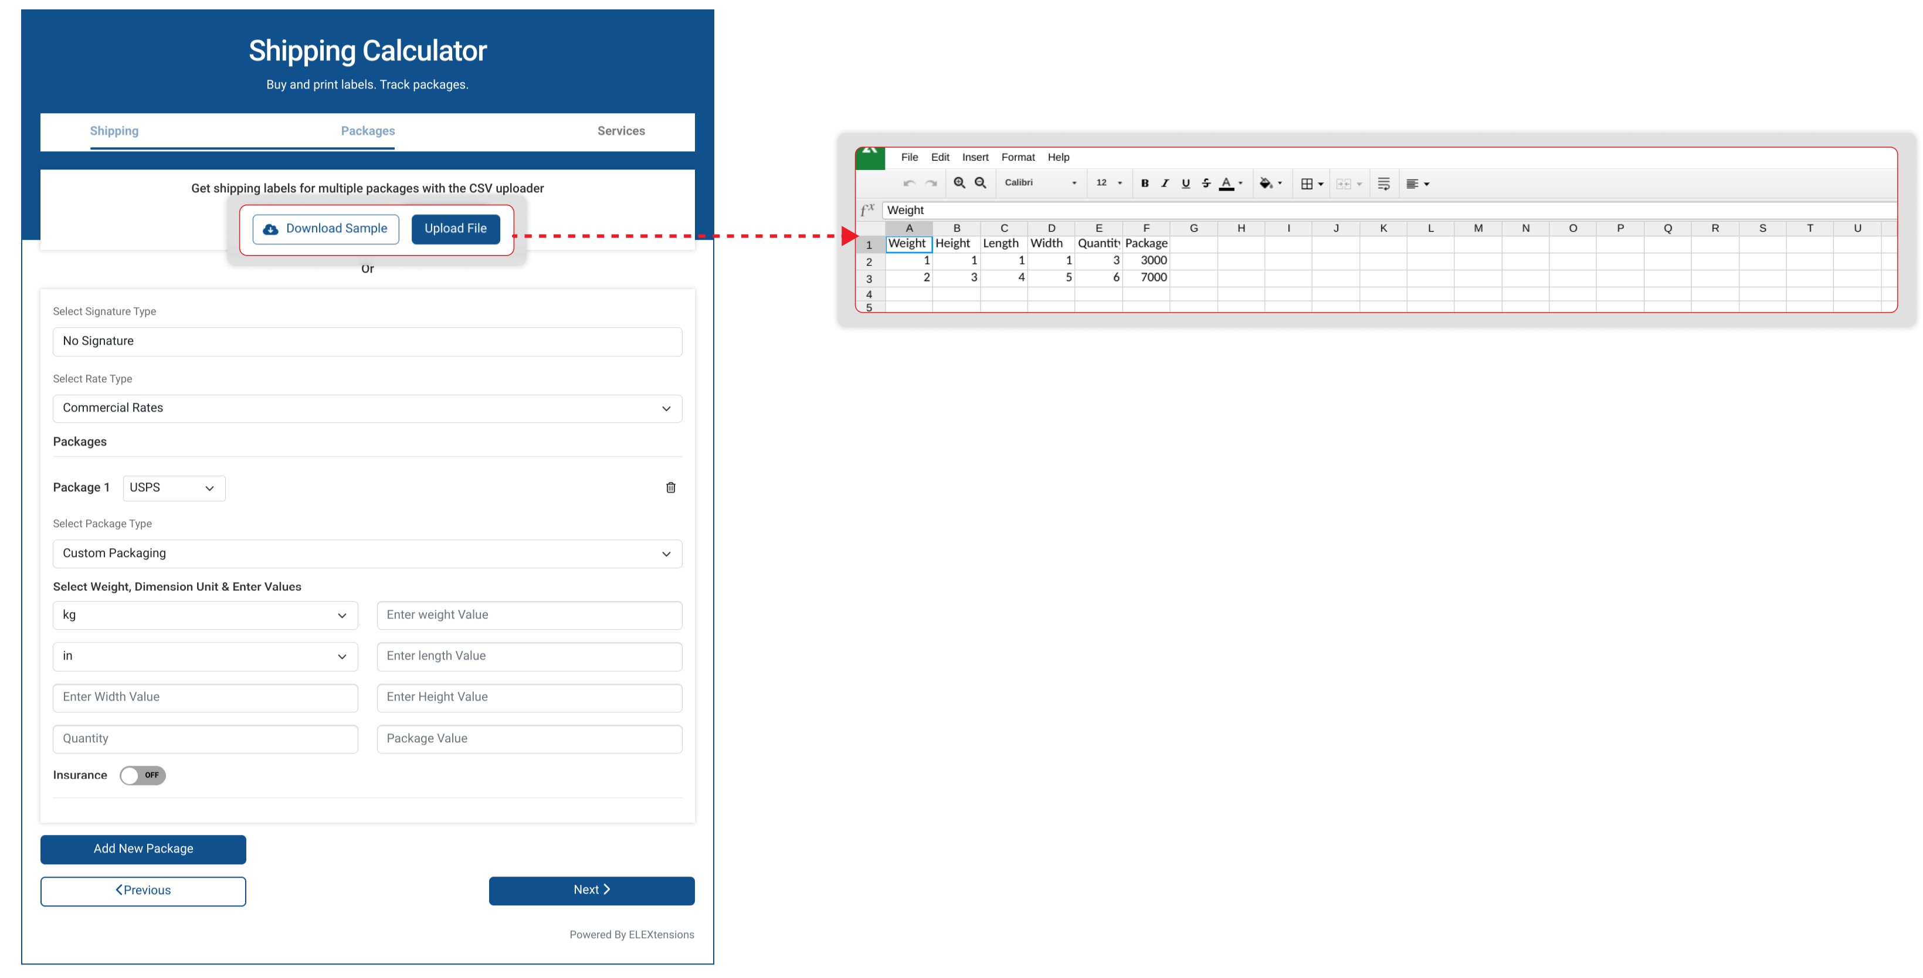
Task: Click the Enter weight Value field
Action: pos(528,615)
